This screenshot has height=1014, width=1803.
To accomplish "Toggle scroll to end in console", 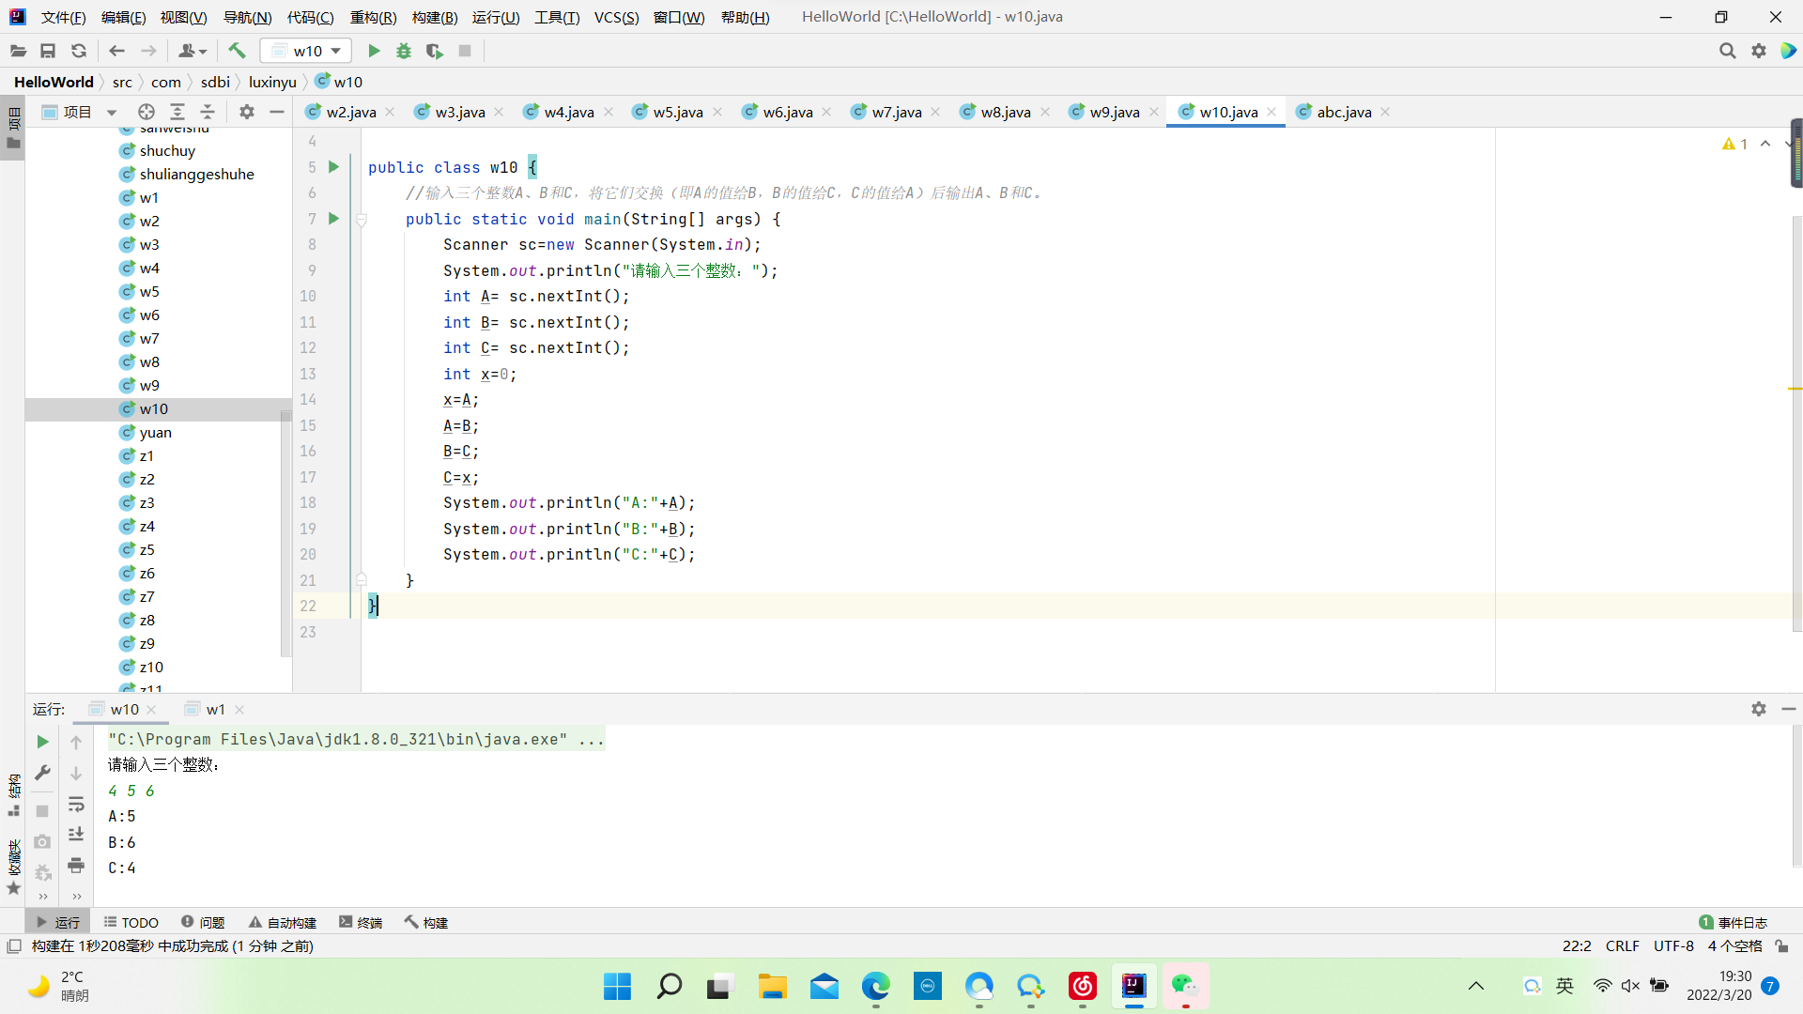I will 76,835.
